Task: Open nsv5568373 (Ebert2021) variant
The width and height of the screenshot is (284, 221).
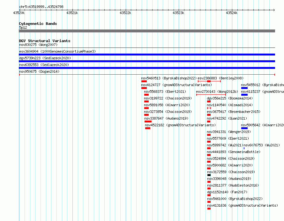Action: 165,92
